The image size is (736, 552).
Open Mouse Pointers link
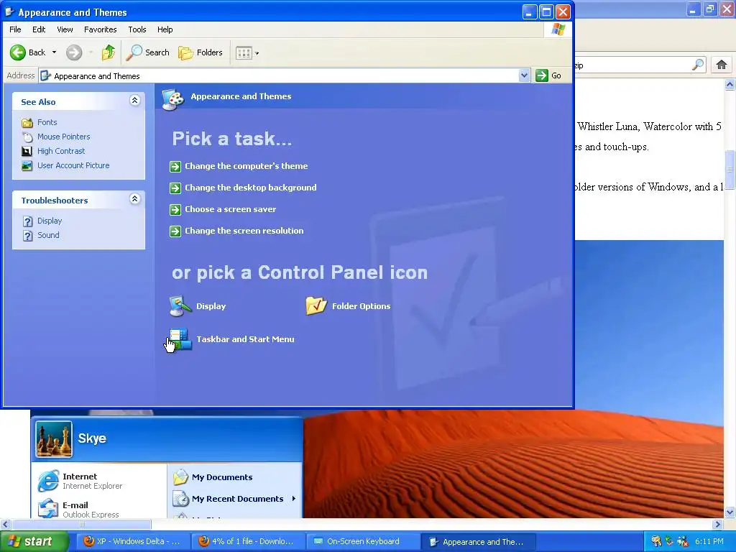[x=64, y=137]
